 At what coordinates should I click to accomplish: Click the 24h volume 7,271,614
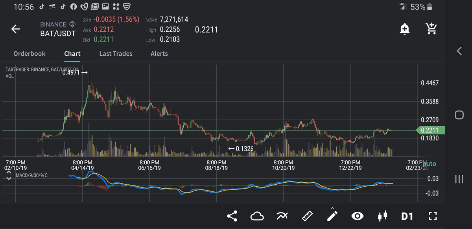(174, 20)
